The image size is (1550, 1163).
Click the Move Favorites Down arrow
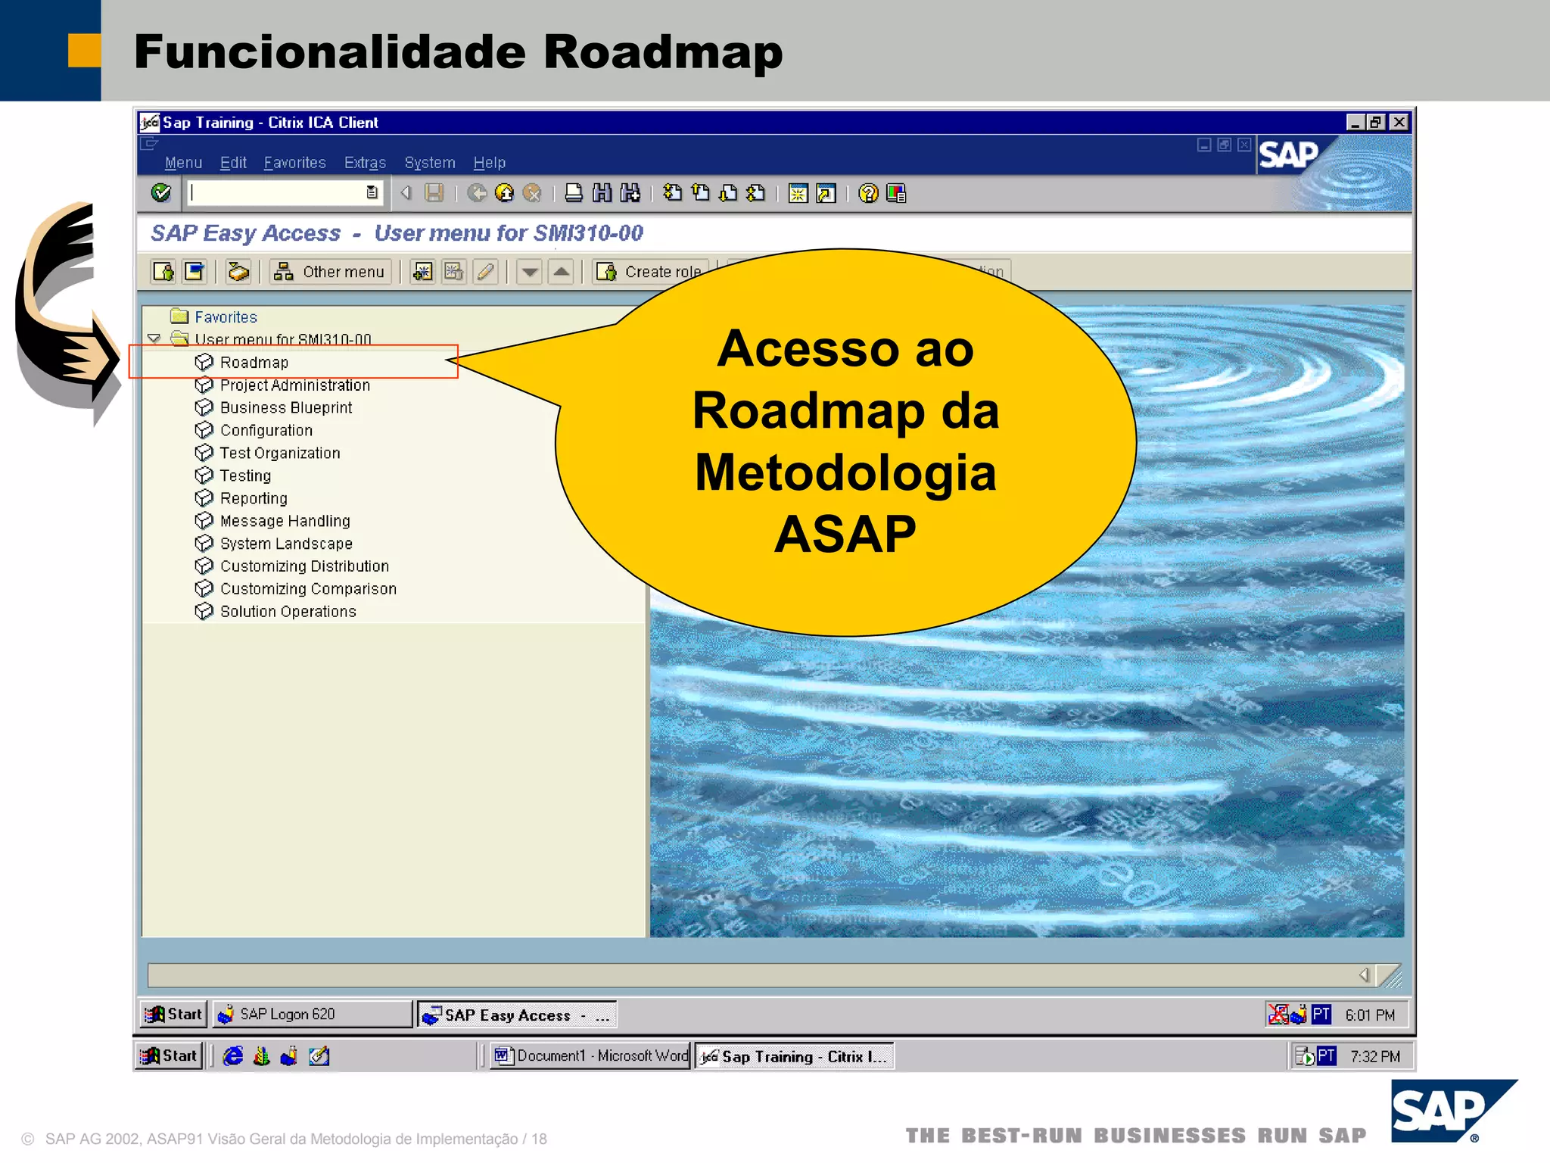530,272
